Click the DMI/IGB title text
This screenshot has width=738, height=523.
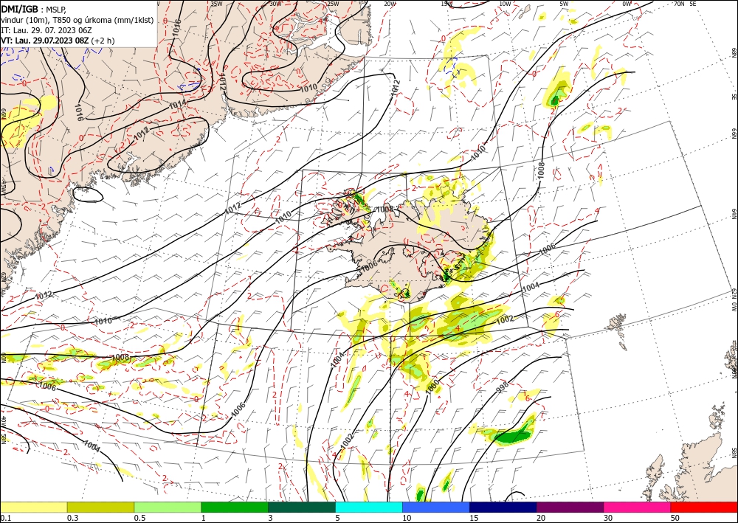19,8
